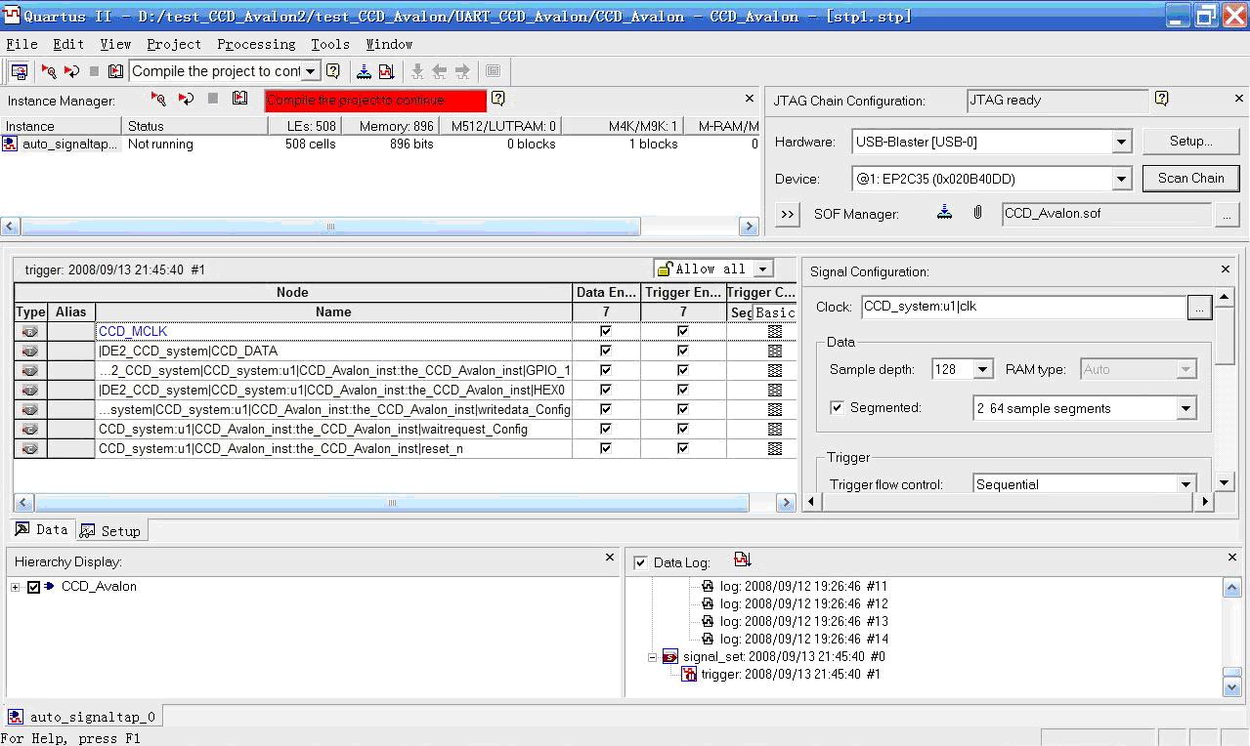Click trigger condition pattern for reset_n row

point(775,448)
